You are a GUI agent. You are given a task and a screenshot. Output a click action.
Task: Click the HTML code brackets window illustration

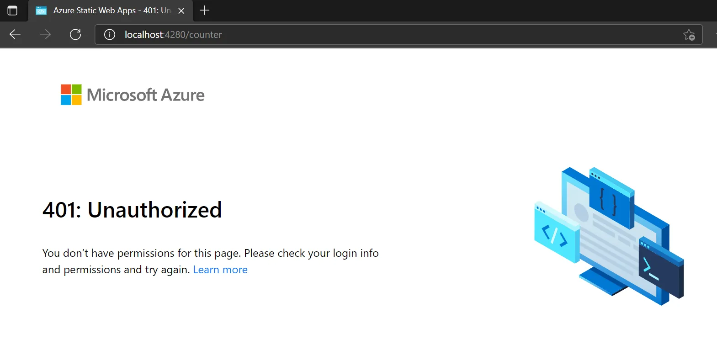(x=555, y=233)
